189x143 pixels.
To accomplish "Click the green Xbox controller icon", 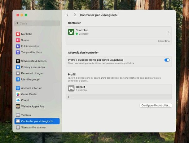I will tap(71, 32).
